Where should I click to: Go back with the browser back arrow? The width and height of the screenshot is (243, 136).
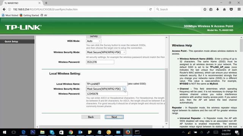tap(4, 9)
